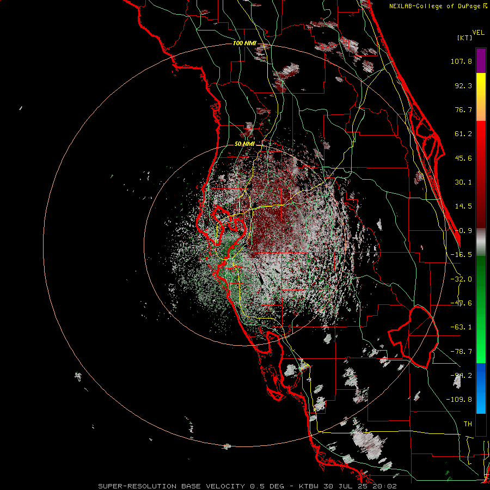The height and width of the screenshot is (490, 490).
Task: Click the -63.1 velocity scale value
Action: coord(461,327)
